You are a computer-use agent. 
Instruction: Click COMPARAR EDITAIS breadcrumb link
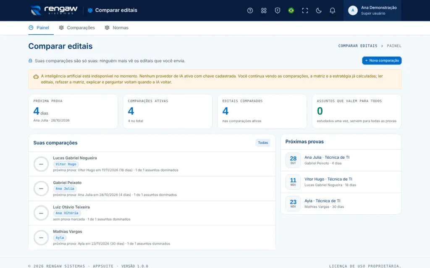tap(358, 46)
